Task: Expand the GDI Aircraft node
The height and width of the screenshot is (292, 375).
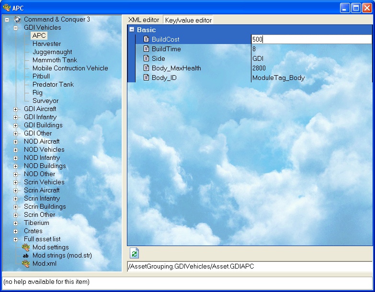Action: coord(15,110)
